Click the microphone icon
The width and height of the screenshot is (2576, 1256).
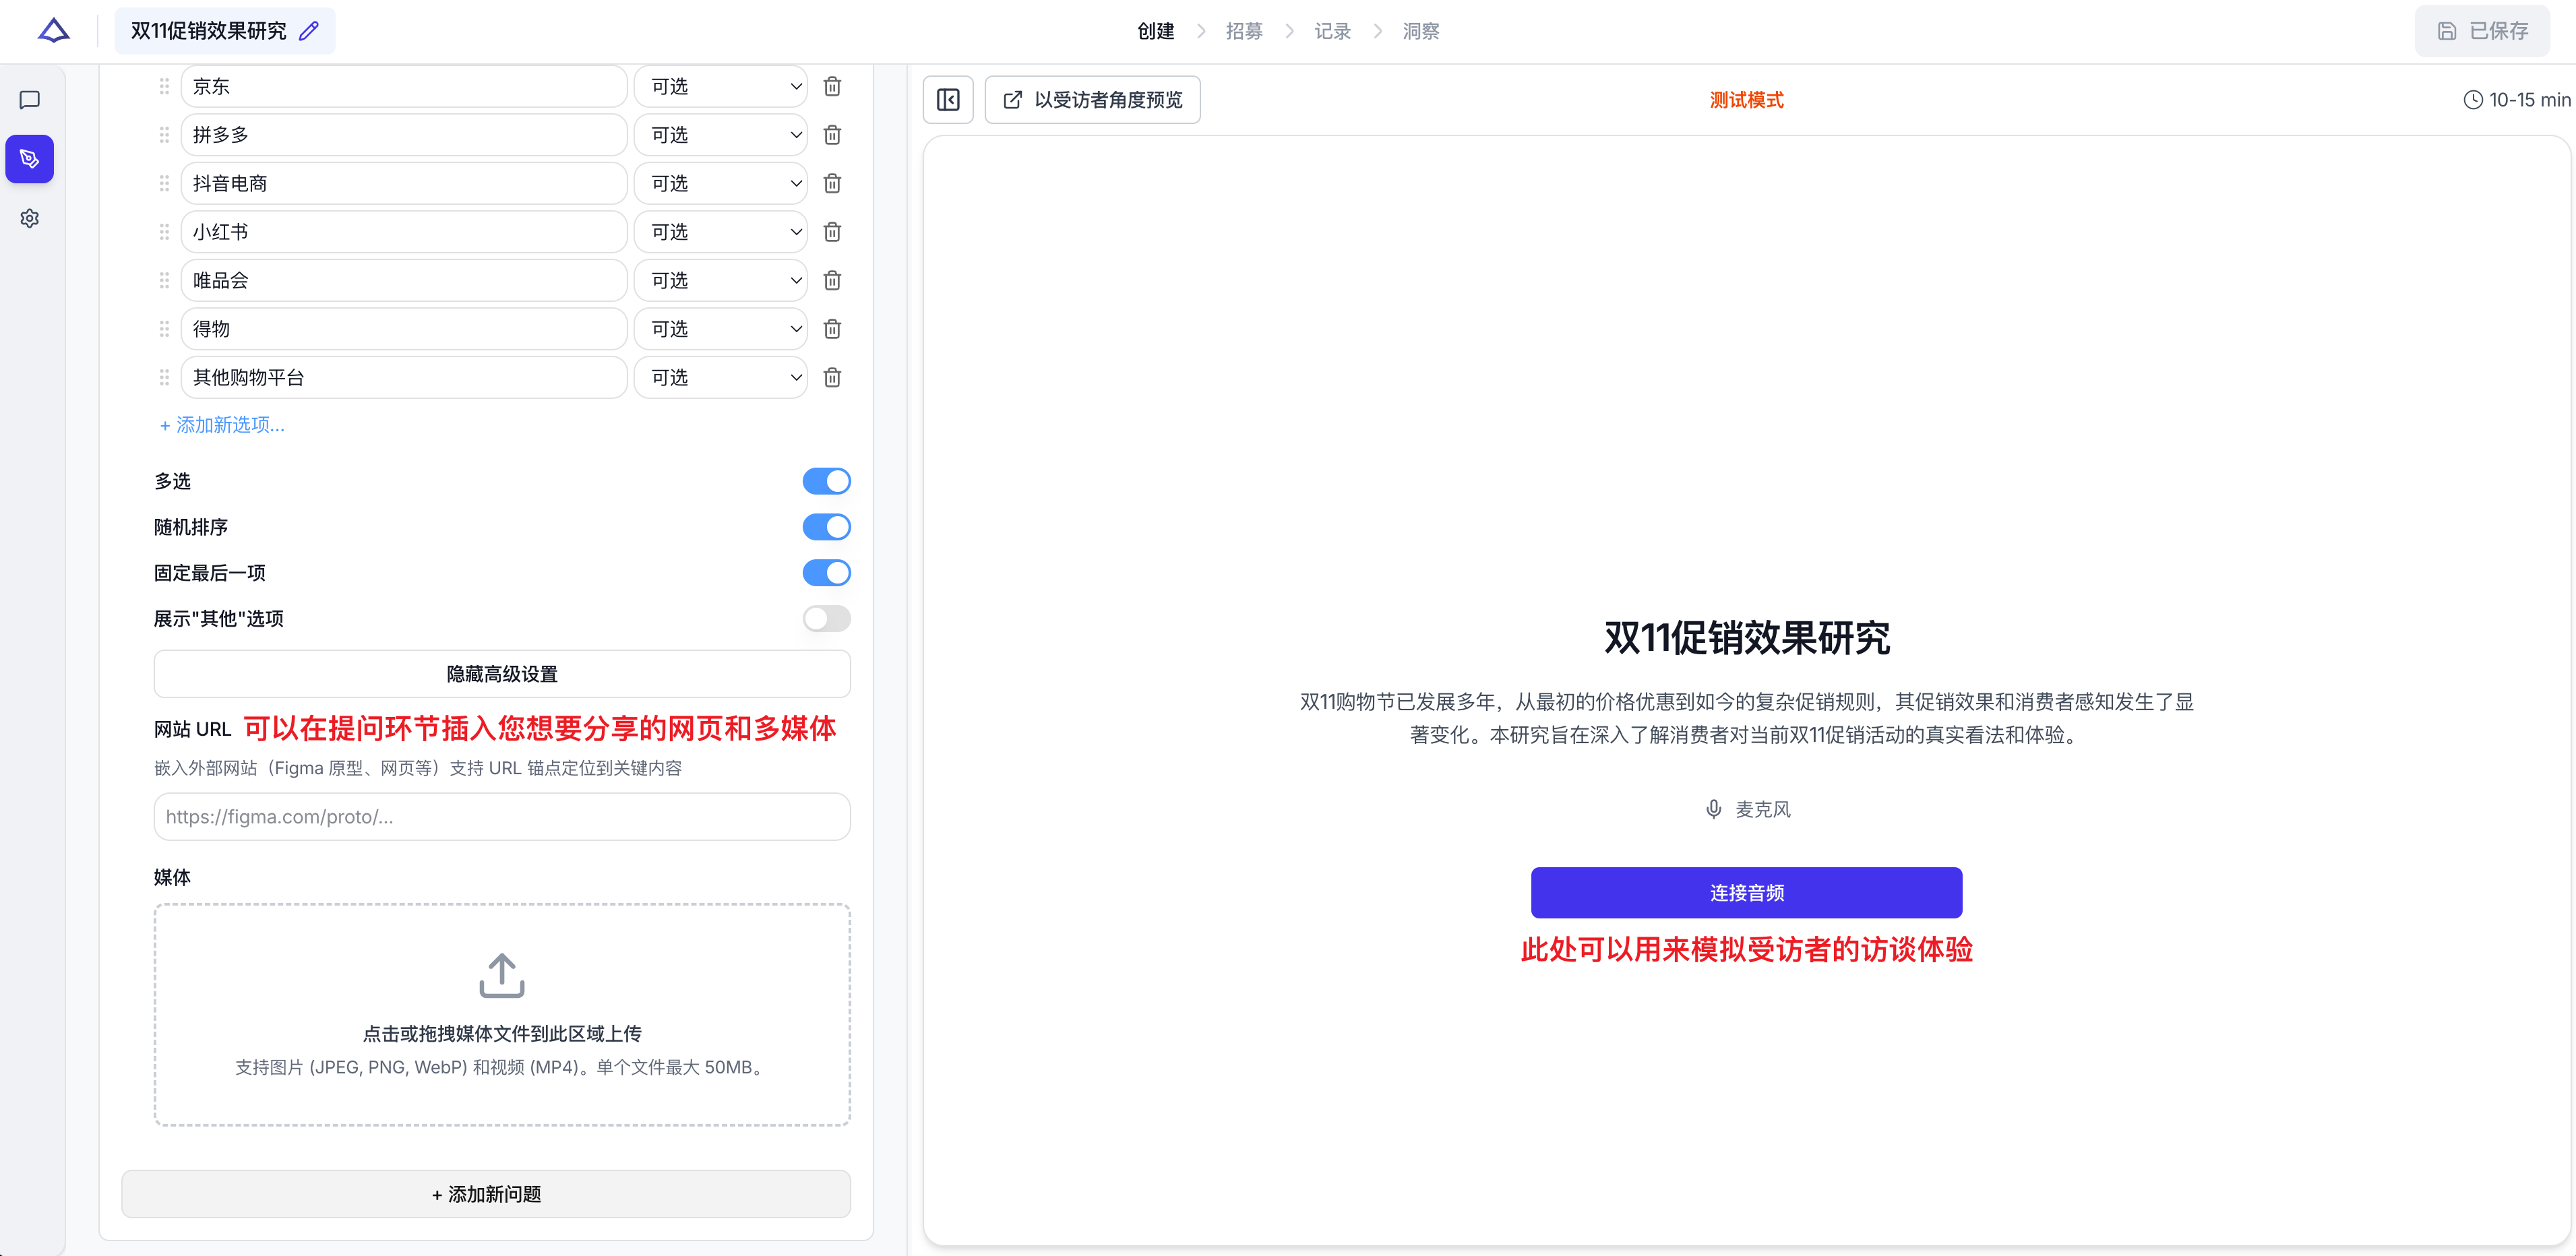click(1713, 809)
